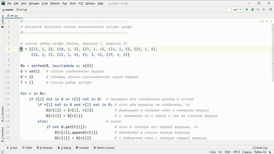
Task: Change 4 spaces indent setting
Action: [x=247, y=152]
